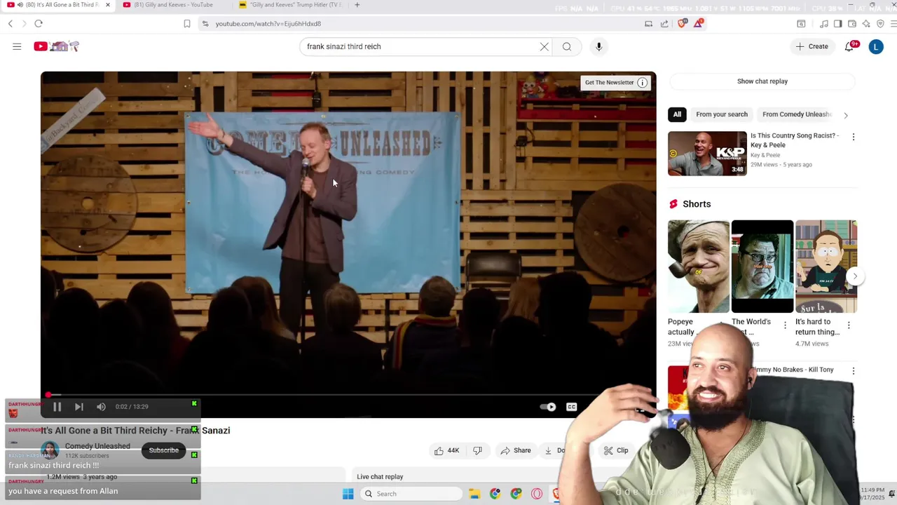Open File Explorer from the taskbar
897x505 pixels.
pyautogui.click(x=474, y=494)
